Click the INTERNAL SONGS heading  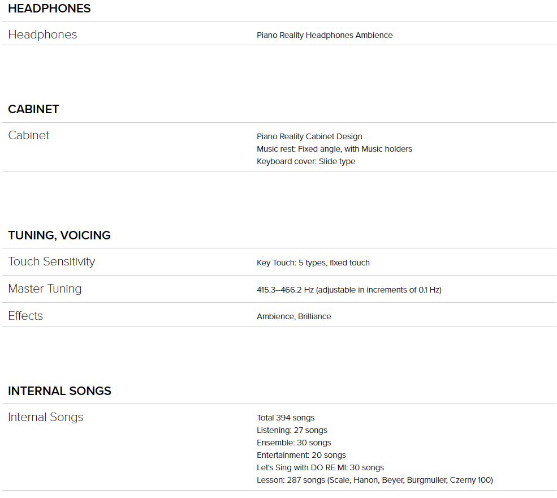pyautogui.click(x=60, y=391)
